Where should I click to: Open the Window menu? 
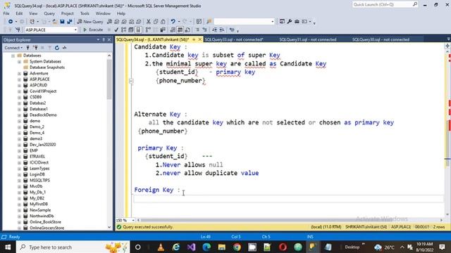[x=103, y=13]
